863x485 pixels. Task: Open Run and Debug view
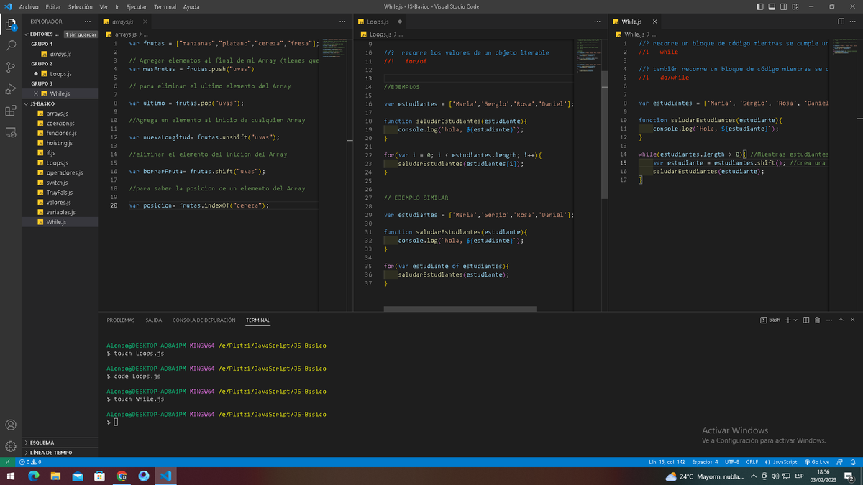click(11, 89)
